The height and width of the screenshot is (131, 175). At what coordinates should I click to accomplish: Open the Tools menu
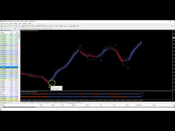click(20, 23)
